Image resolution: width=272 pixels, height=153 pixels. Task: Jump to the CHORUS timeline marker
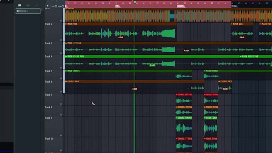tap(180, 6)
